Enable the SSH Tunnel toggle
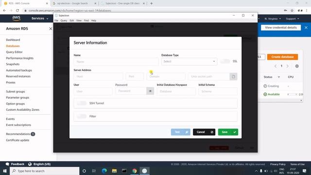 point(82,103)
